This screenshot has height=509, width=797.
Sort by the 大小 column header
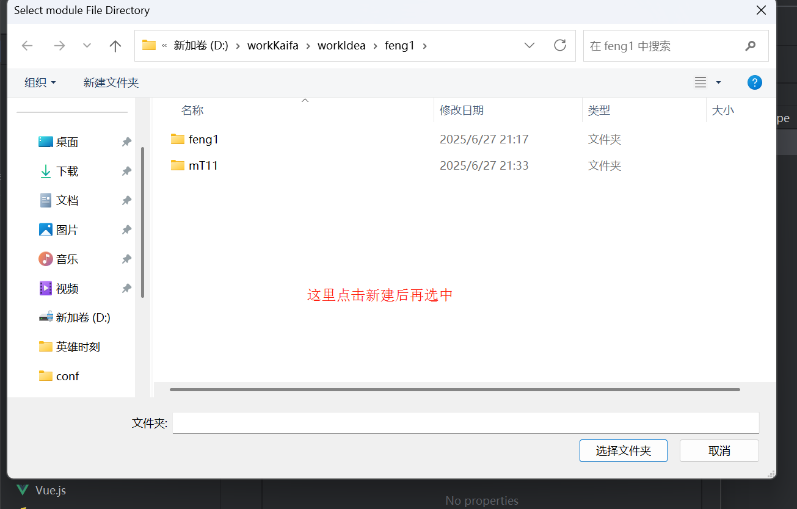[723, 110]
